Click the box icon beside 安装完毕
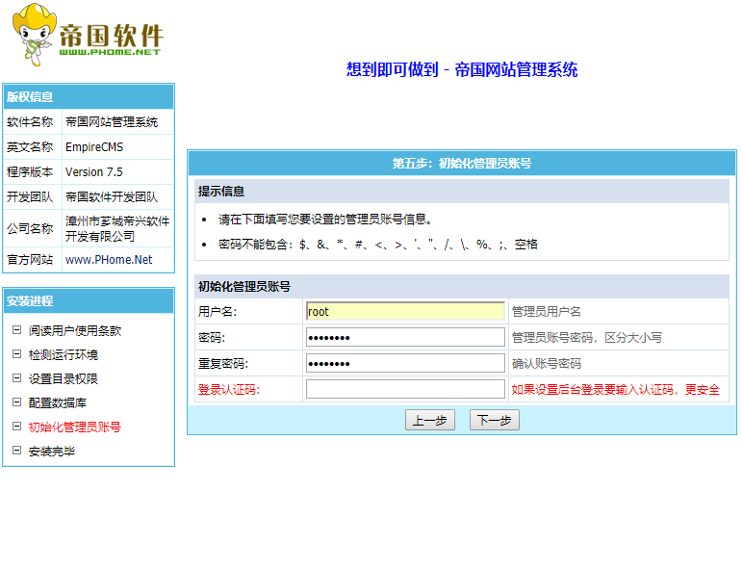The width and height of the screenshot is (743, 570). coord(16,451)
